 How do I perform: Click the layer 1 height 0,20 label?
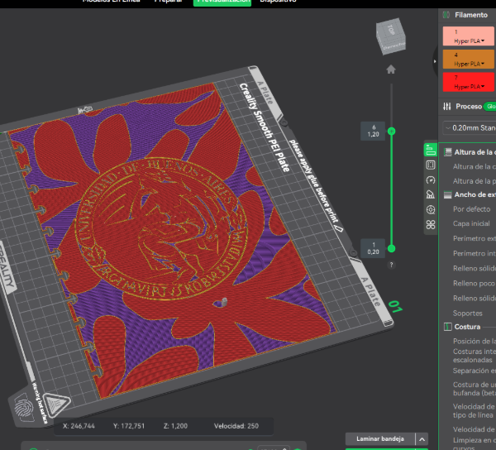point(374,248)
